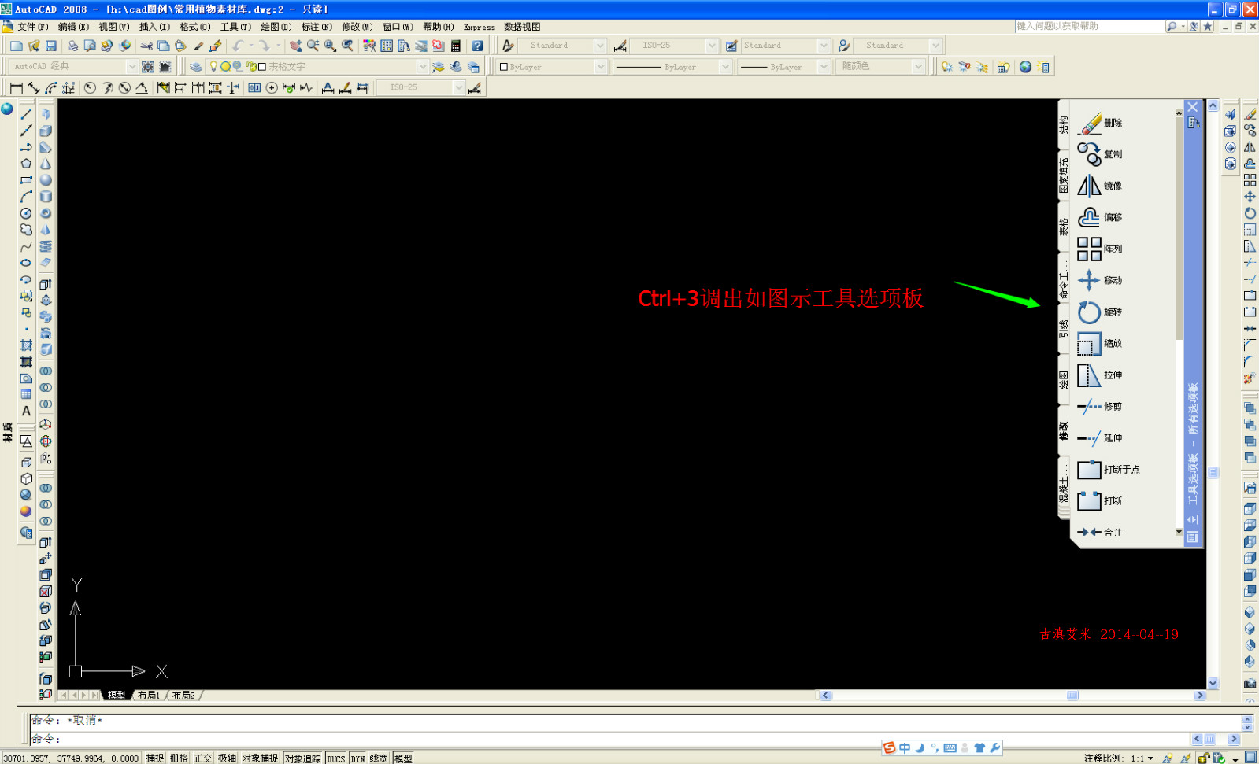The width and height of the screenshot is (1259, 764).
Task: Open the QuickCalc calculator icon
Action: (x=456, y=46)
